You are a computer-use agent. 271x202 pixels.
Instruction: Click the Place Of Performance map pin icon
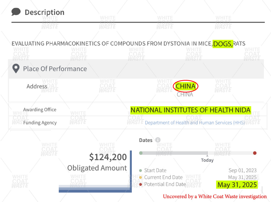[x=16, y=69]
